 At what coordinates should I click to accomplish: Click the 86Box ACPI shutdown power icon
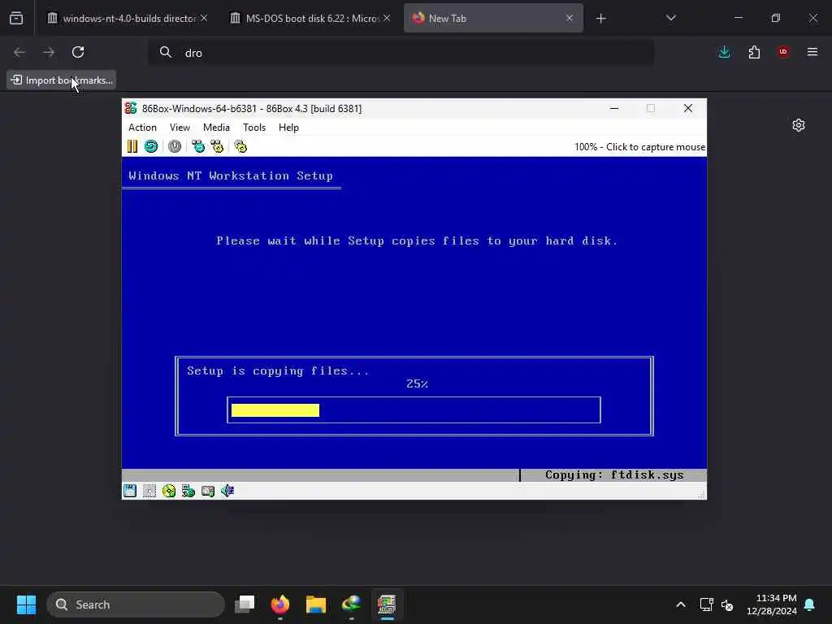[x=175, y=146]
